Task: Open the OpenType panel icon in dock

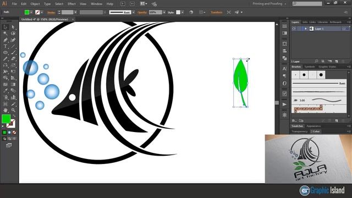Action: click(x=284, y=83)
